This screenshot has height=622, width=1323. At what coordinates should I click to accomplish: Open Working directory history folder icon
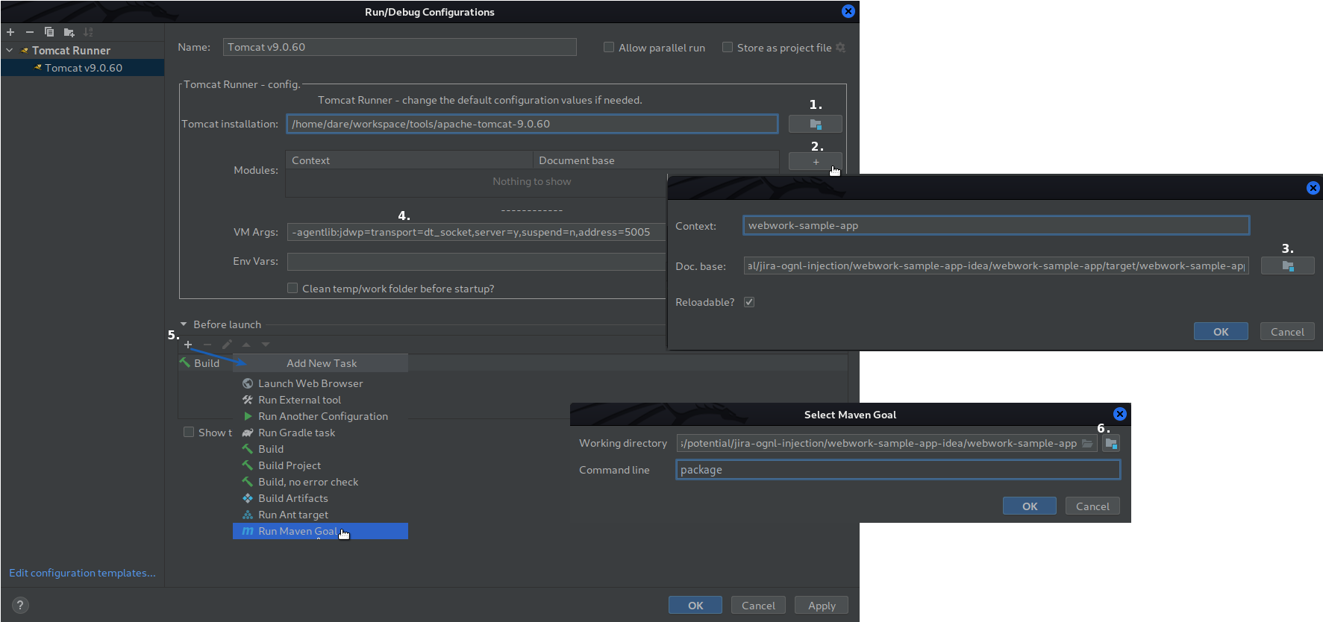[x=1087, y=443]
